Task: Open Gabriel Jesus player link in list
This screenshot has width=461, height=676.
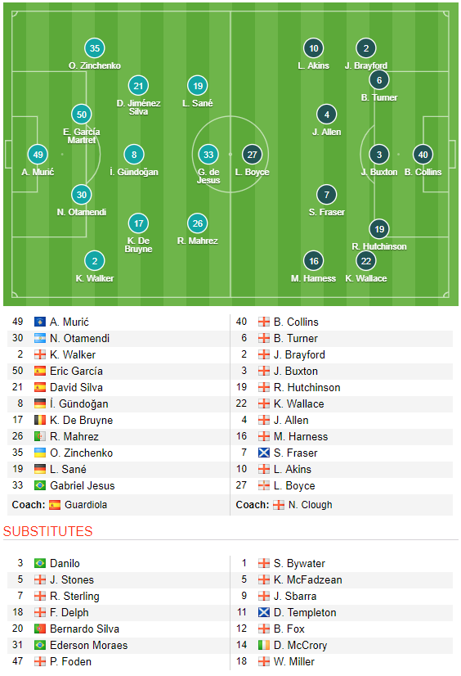Action: pyautogui.click(x=83, y=486)
